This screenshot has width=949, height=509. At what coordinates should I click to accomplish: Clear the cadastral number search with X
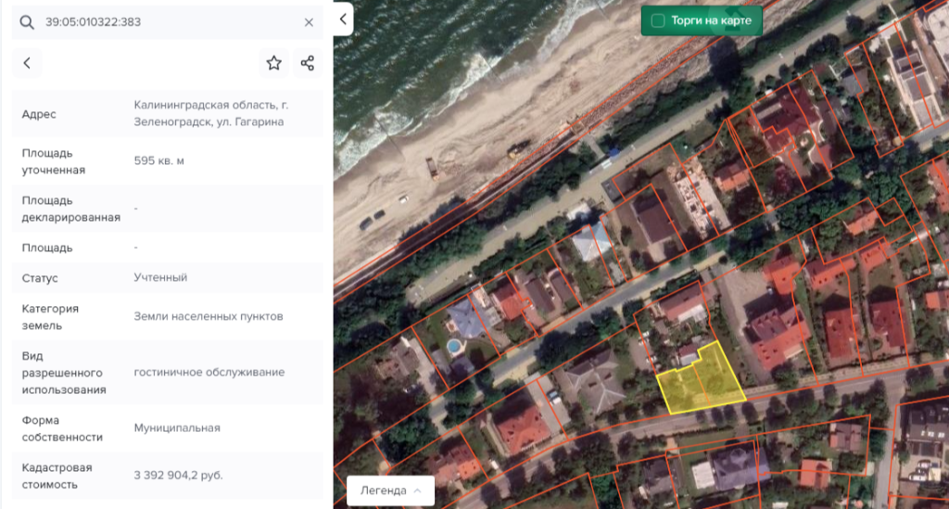(x=309, y=22)
